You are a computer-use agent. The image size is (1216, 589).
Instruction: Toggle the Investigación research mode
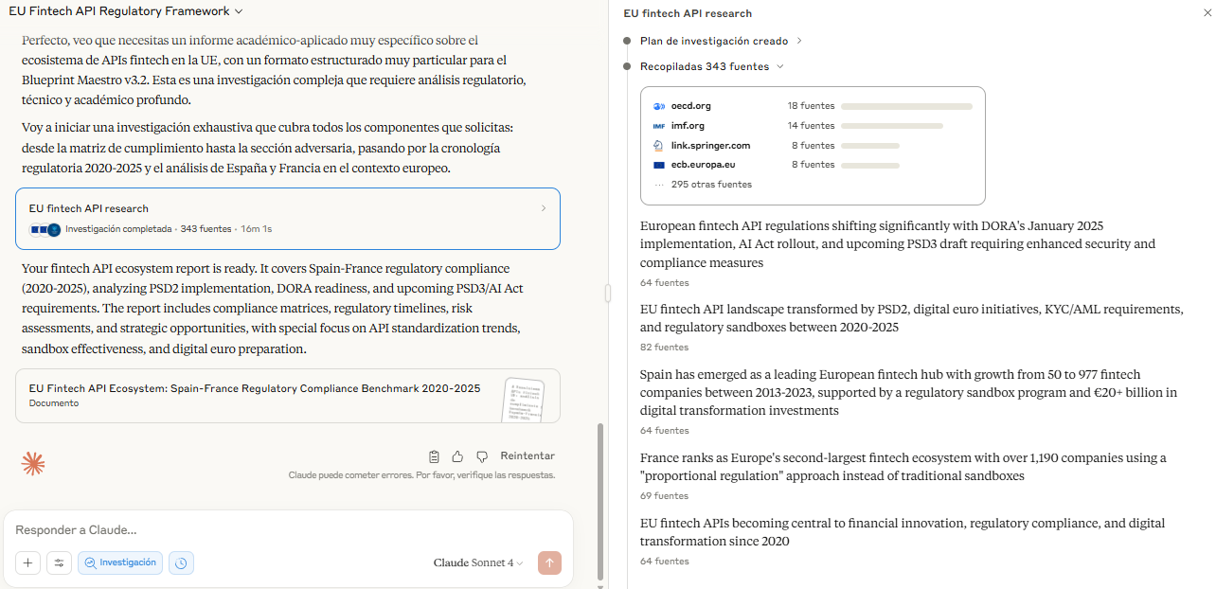pos(120,562)
